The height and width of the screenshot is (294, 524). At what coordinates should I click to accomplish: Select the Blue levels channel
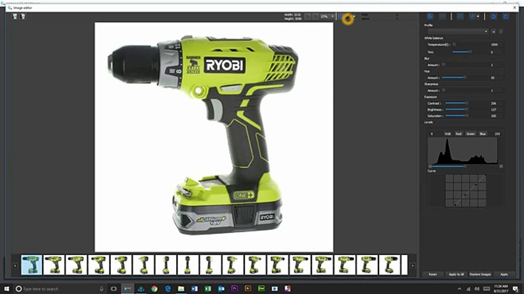click(x=483, y=134)
